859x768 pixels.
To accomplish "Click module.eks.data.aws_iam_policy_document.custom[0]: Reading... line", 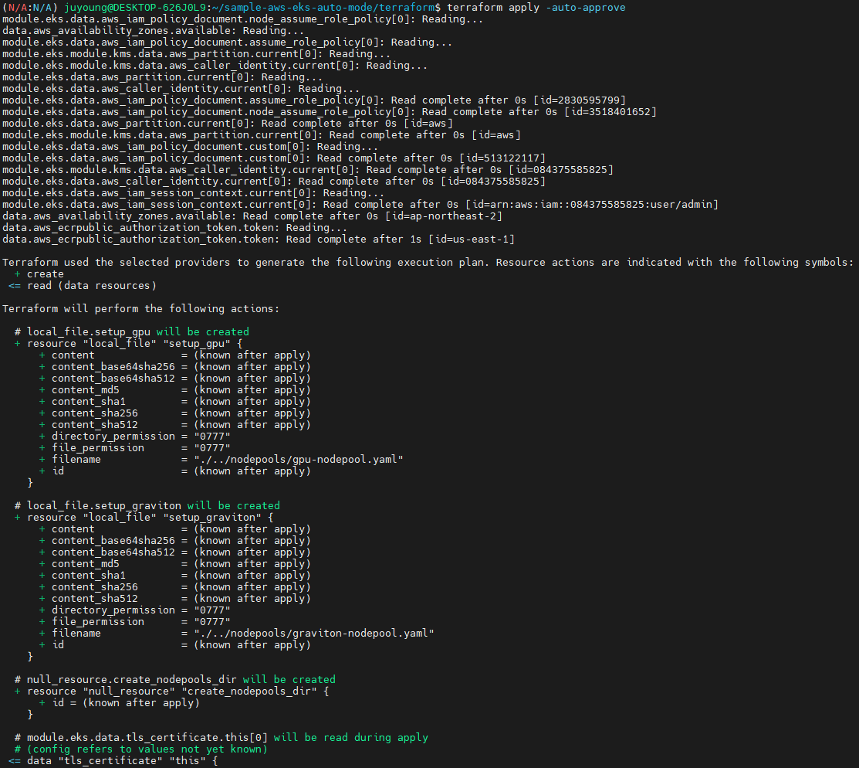I will (190, 147).
